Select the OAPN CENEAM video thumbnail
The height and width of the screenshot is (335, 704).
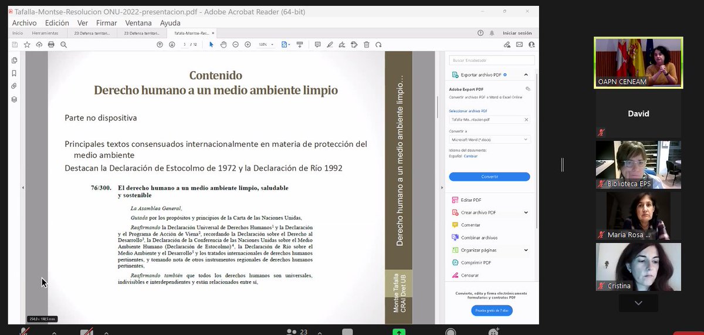tap(638, 63)
